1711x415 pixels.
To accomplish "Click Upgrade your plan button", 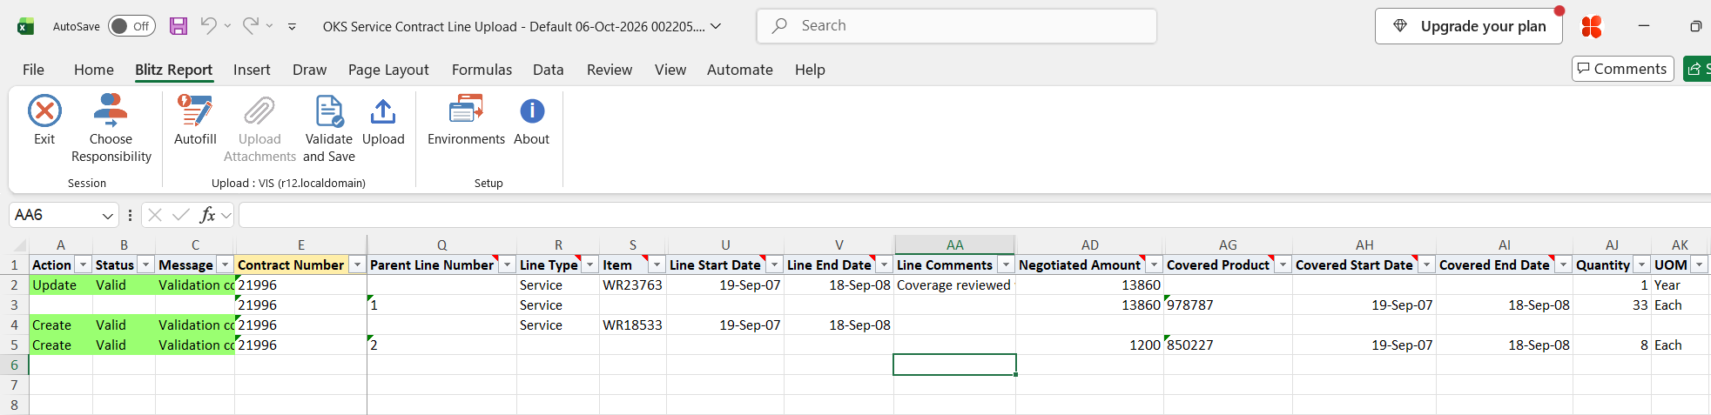I will pos(1469,26).
